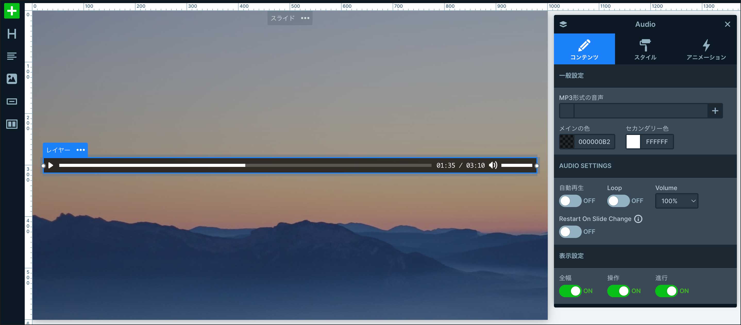
Task: Open the レイヤー three-dot options menu
Action: click(x=81, y=150)
